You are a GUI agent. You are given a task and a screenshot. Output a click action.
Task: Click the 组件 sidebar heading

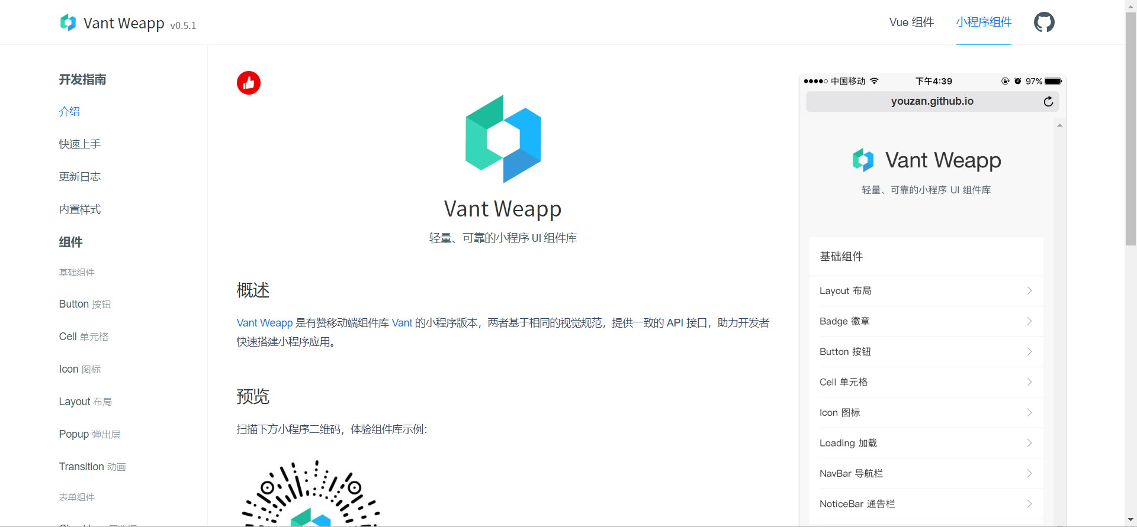pyautogui.click(x=70, y=242)
